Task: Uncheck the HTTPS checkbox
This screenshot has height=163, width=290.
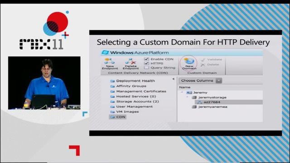Action: [x=146, y=63]
